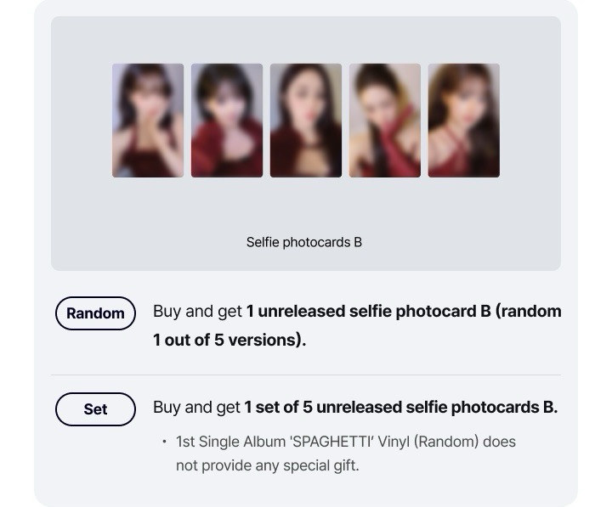This screenshot has height=507, width=612.
Task: Click the divider line between Random and Set
Action: tap(306, 375)
